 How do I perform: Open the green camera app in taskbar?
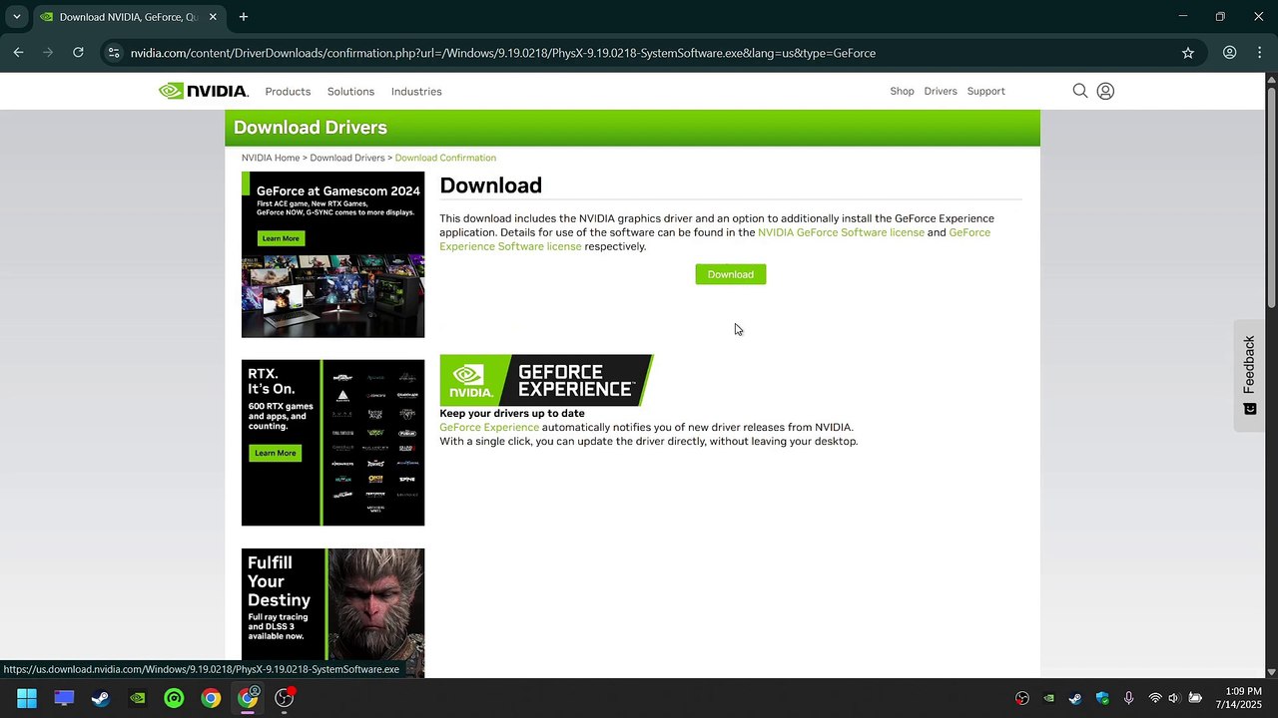coord(175,698)
